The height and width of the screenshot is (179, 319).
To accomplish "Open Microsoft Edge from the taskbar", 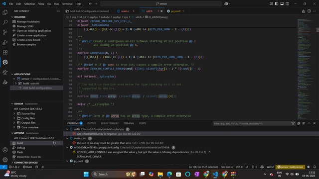I will coord(169,174).
